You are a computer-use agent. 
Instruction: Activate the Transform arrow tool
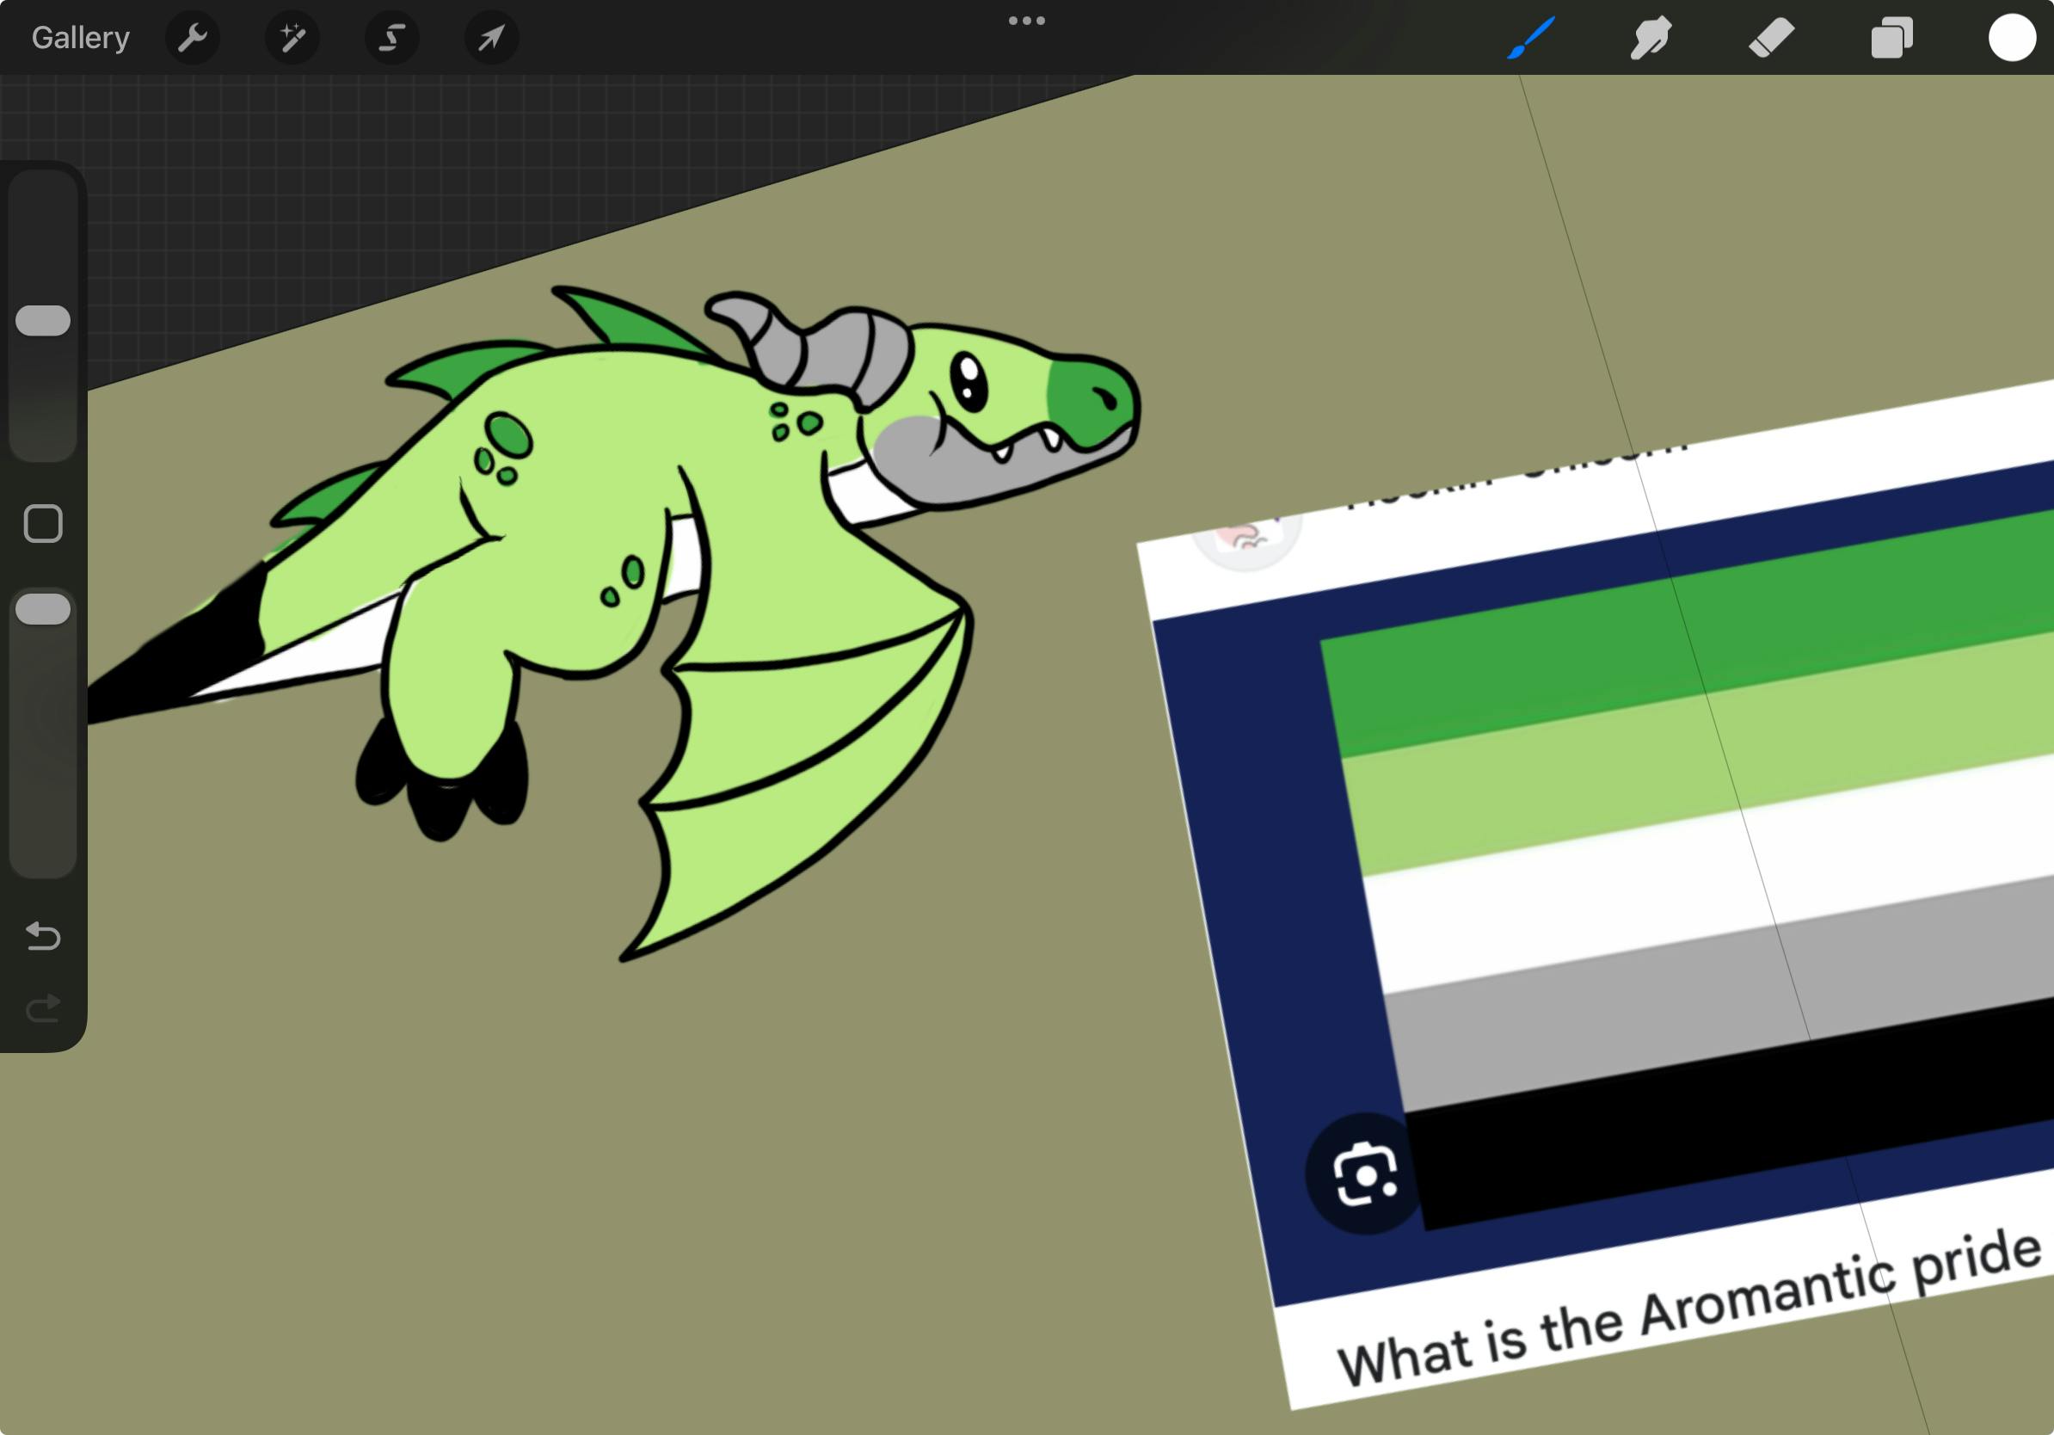coord(491,38)
